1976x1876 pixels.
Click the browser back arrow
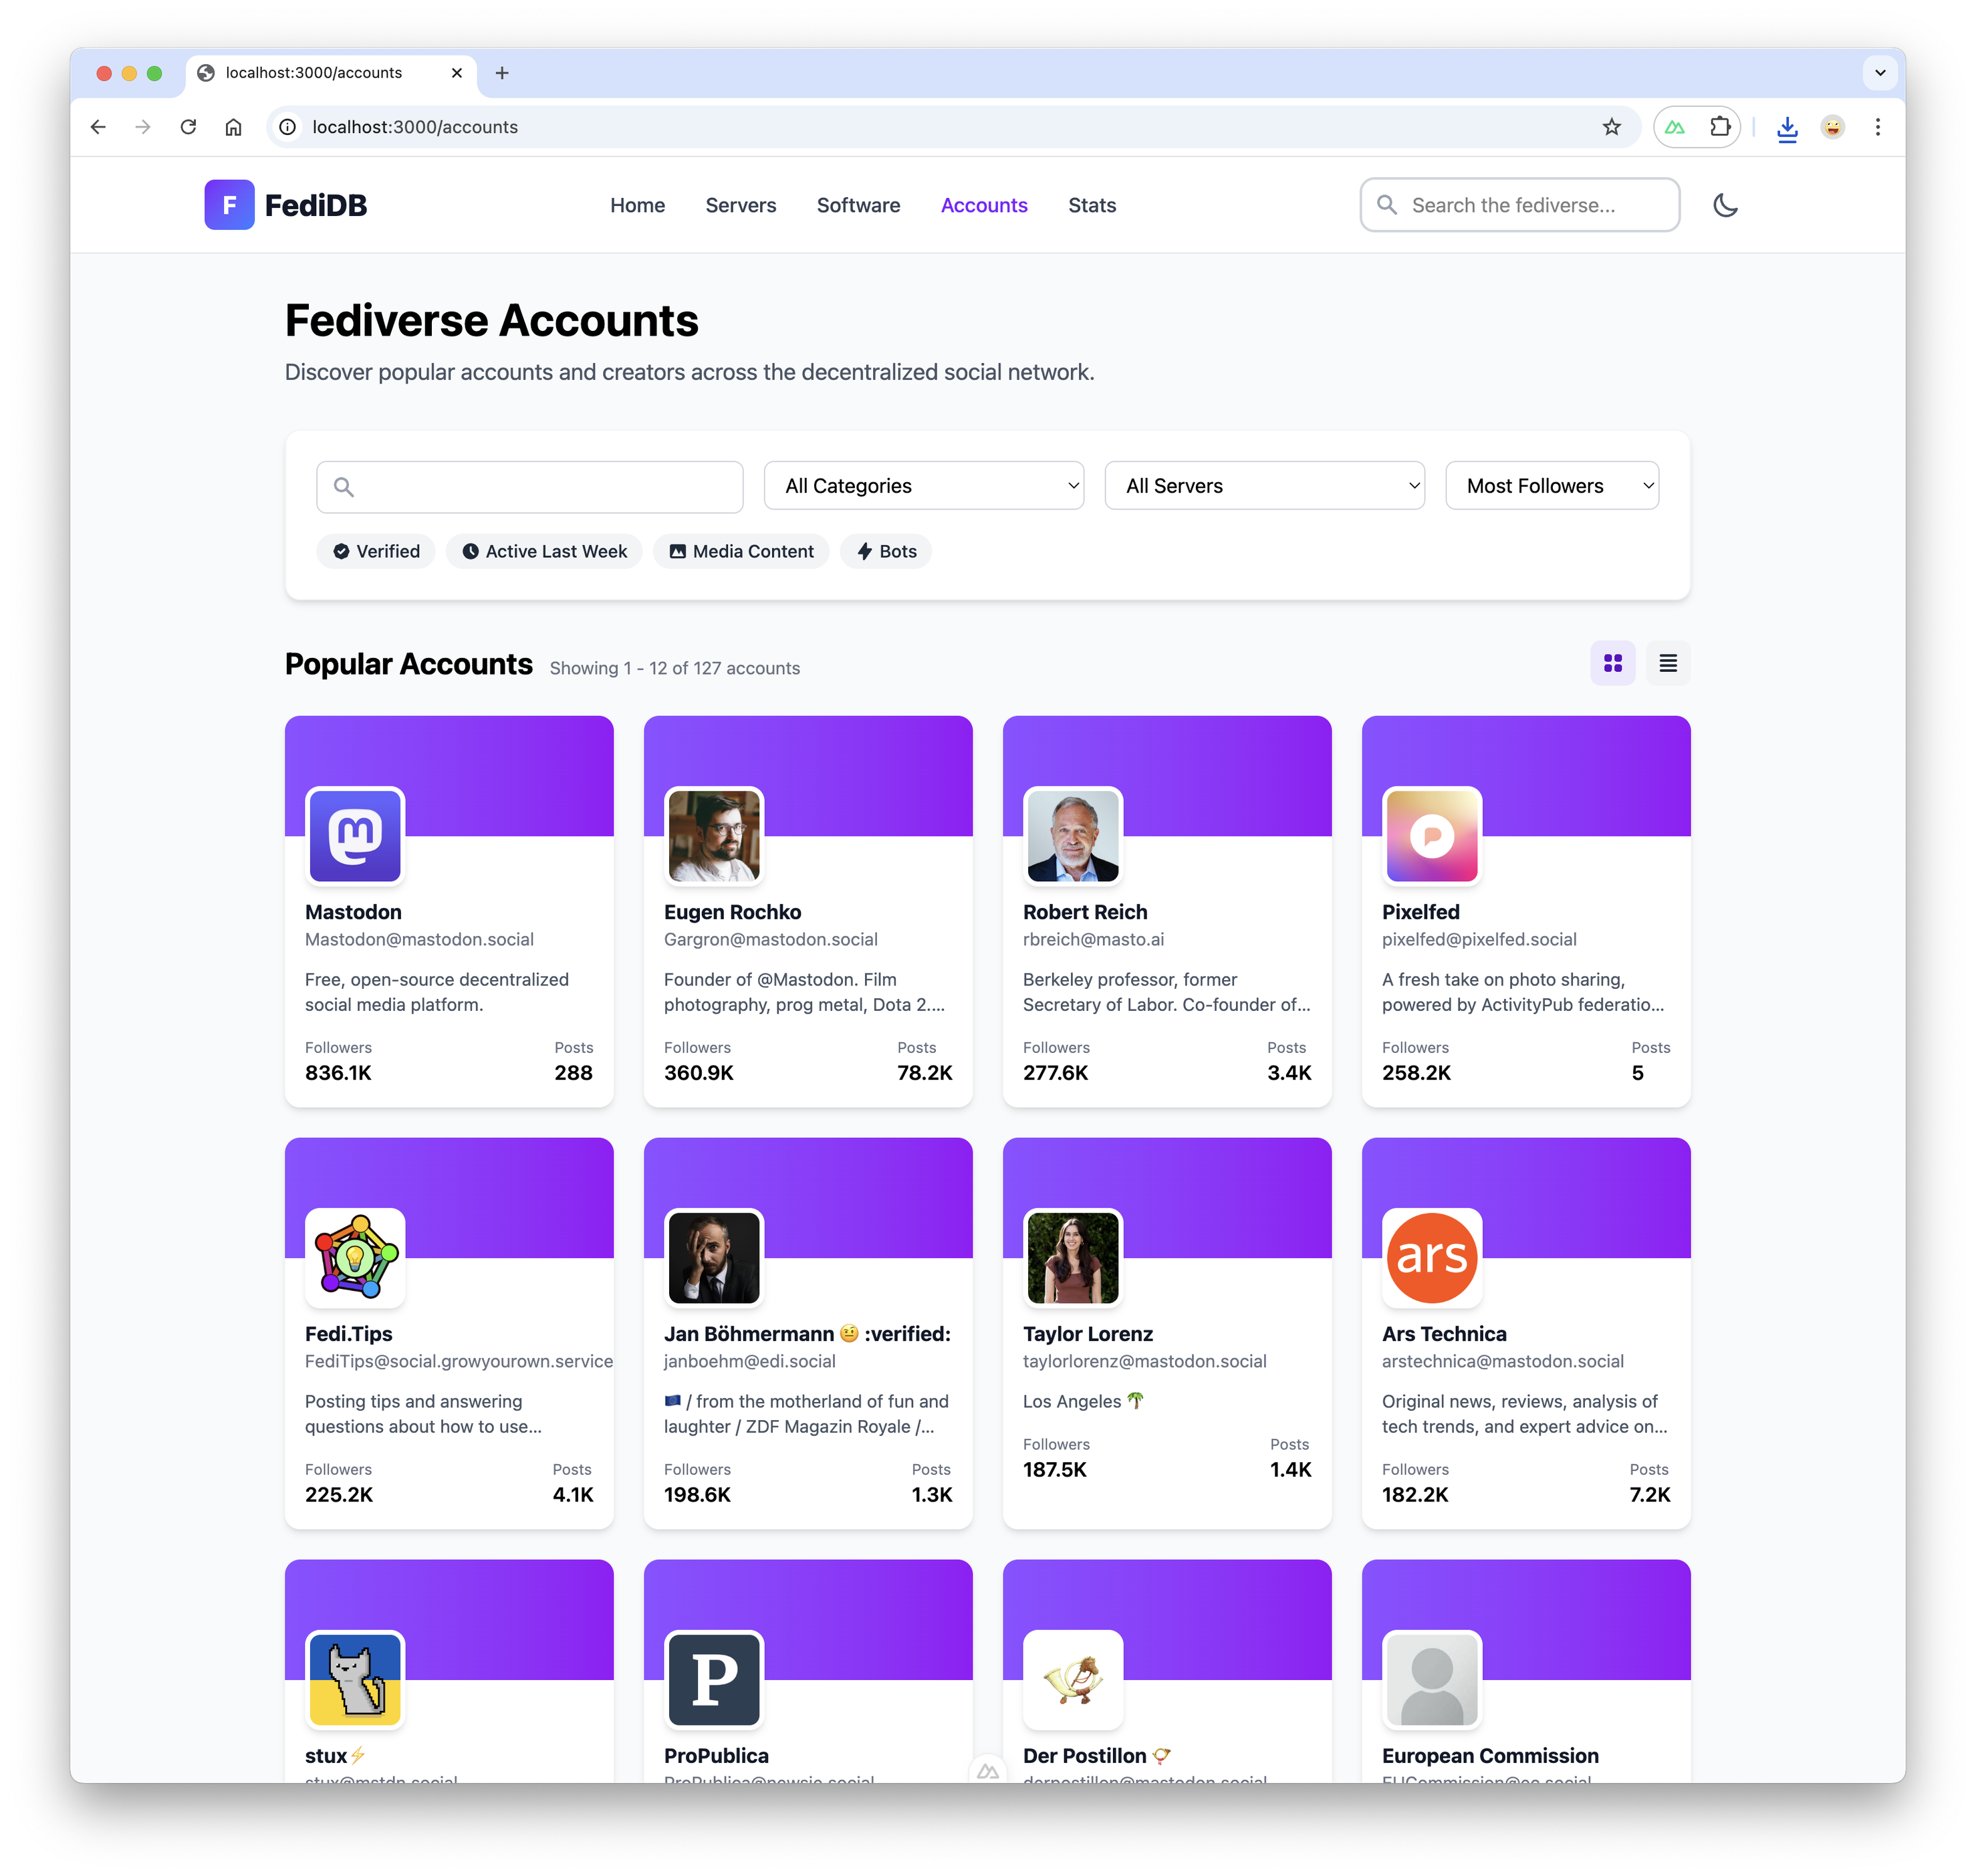pyautogui.click(x=97, y=127)
